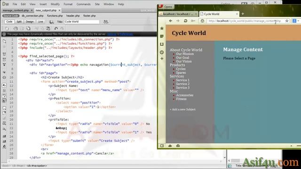Viewport: 301px width, 169px height.
Task: Go forward in Opera browser
Action: click(178, 21)
